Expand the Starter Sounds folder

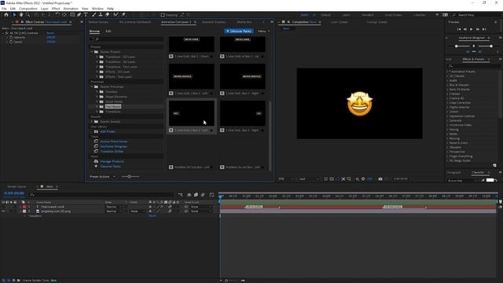[92, 122]
